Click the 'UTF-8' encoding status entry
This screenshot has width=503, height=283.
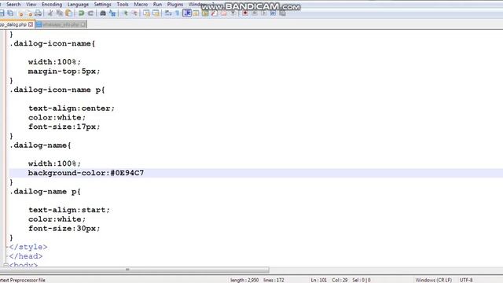click(x=466, y=280)
